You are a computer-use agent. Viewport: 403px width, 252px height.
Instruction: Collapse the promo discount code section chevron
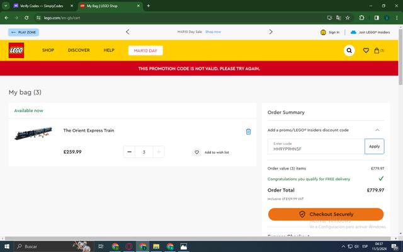(377, 130)
